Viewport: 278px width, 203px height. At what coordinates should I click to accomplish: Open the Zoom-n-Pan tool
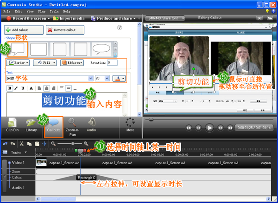(72, 127)
